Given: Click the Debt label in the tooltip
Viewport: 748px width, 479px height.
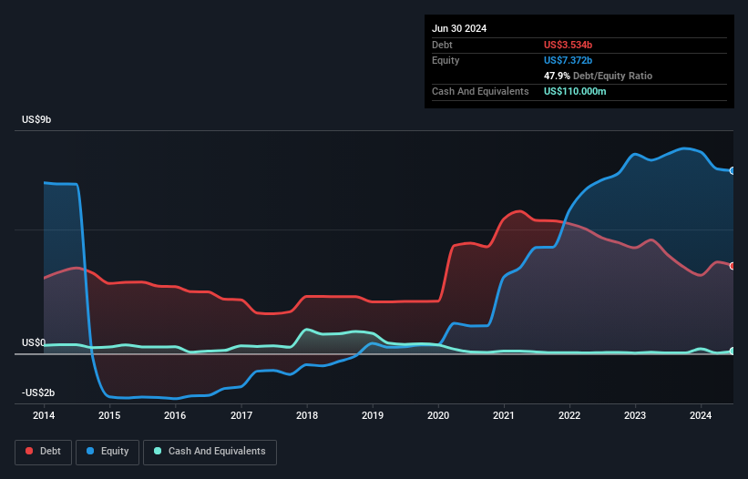Looking at the screenshot, I should (442, 45).
